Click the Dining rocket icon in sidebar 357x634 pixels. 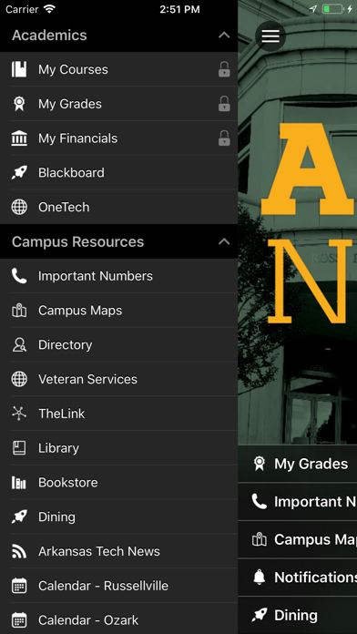coord(19,516)
